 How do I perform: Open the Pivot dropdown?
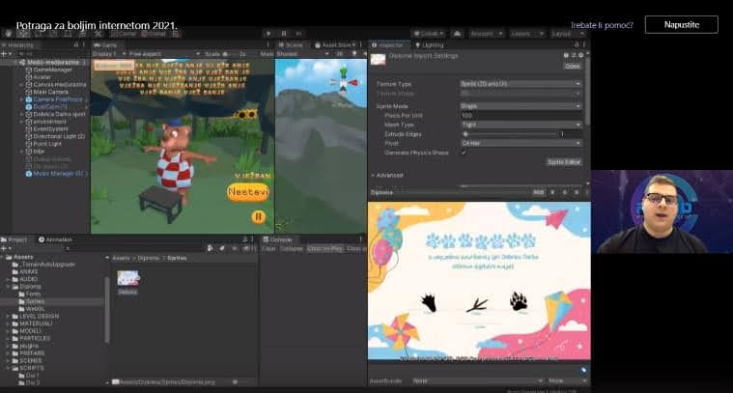(x=521, y=143)
